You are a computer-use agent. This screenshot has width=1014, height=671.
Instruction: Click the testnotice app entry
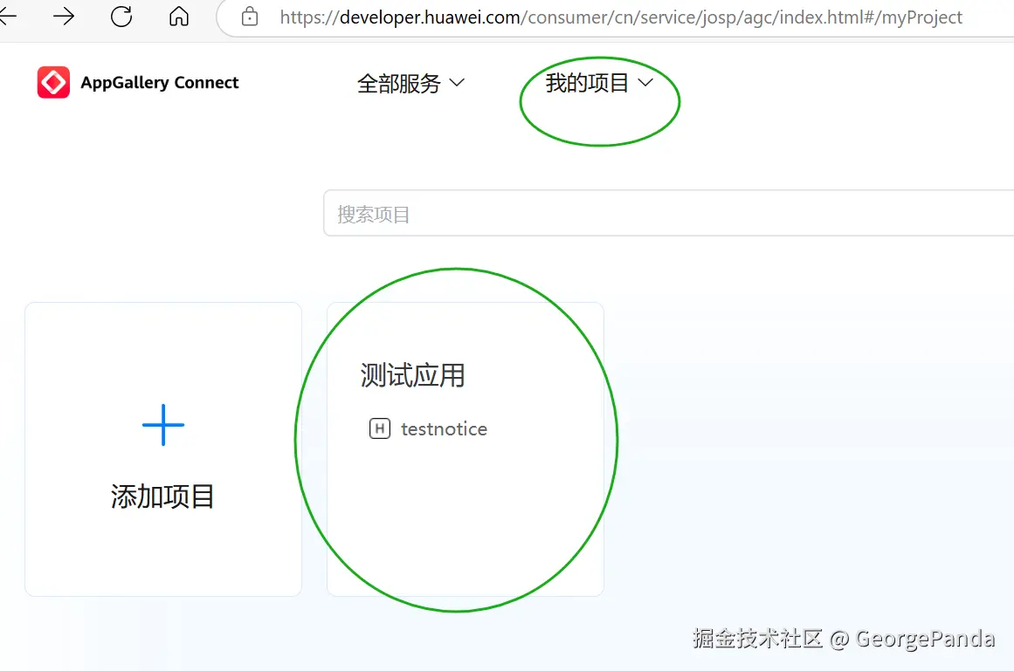click(x=444, y=428)
